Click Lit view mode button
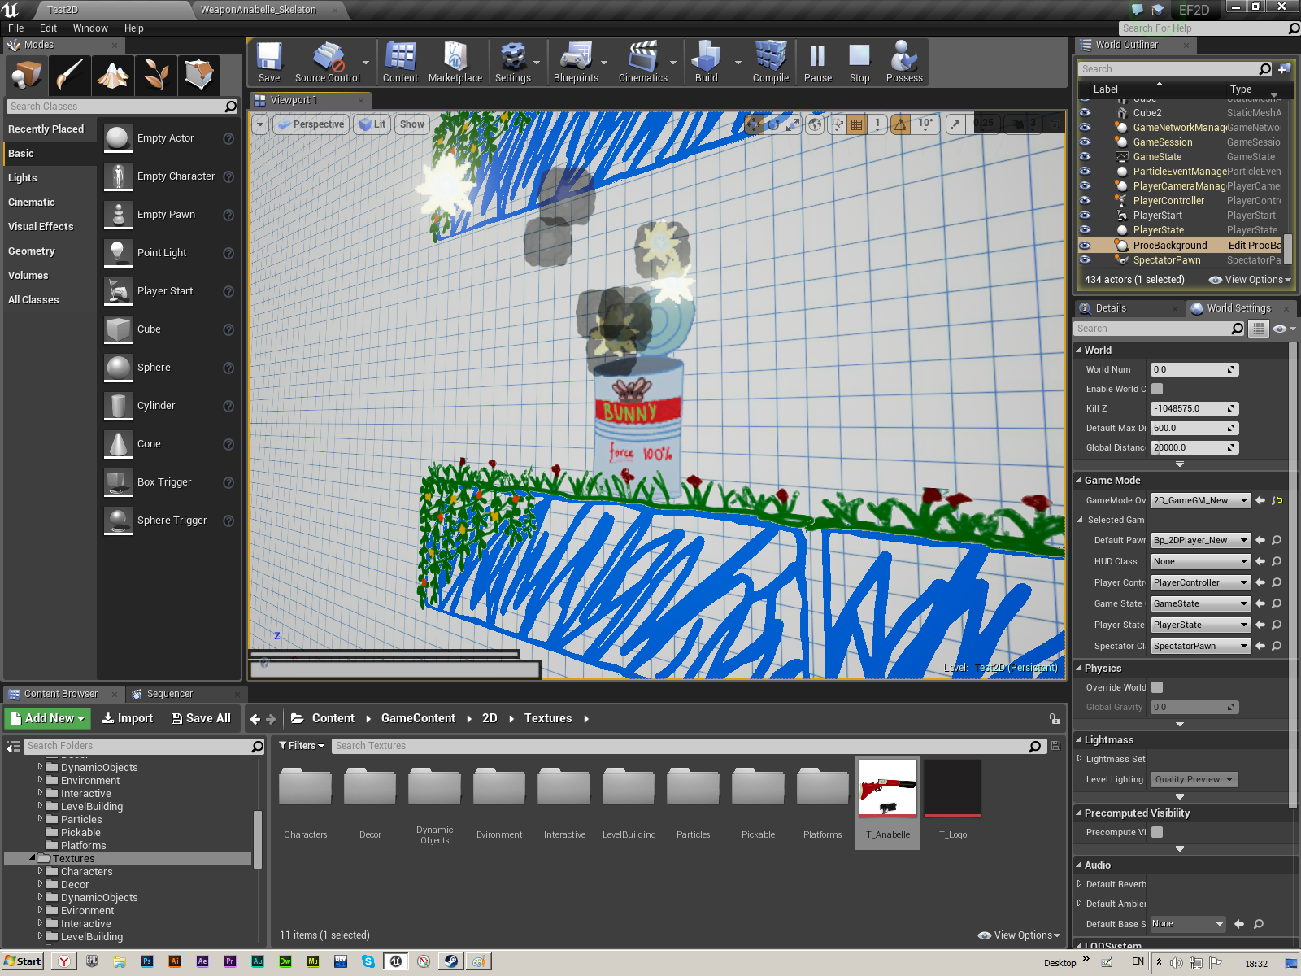This screenshot has width=1301, height=976. (372, 124)
